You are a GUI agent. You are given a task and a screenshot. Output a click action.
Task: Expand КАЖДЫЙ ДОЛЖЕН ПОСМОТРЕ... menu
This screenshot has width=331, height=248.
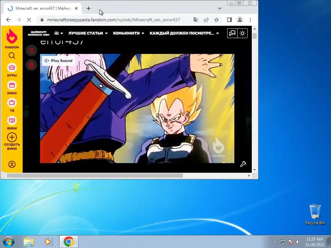tap(184, 33)
